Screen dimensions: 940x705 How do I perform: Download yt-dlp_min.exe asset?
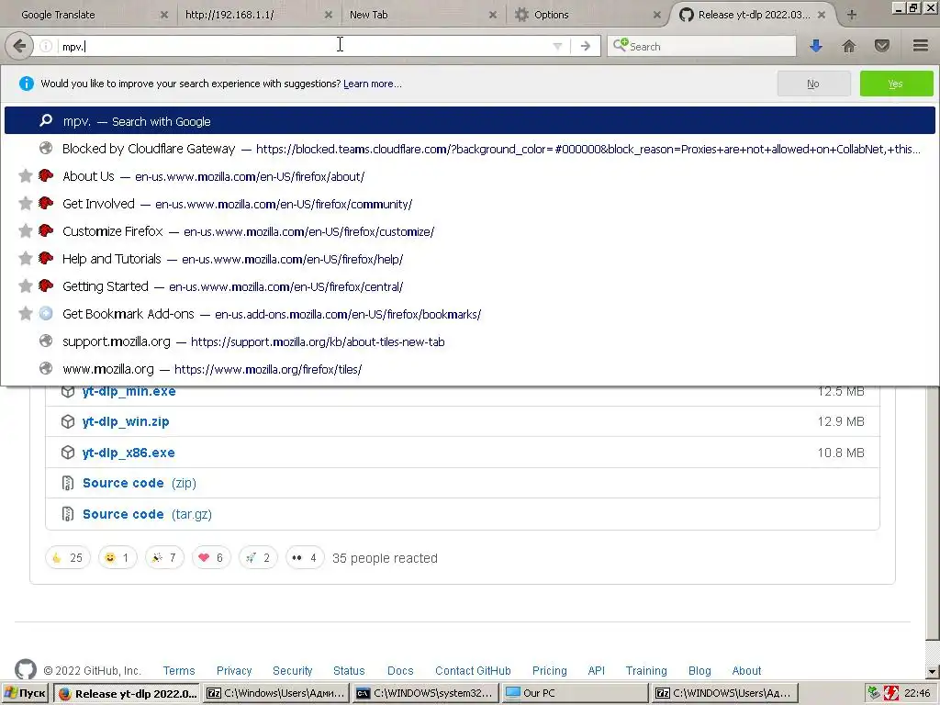point(129,391)
